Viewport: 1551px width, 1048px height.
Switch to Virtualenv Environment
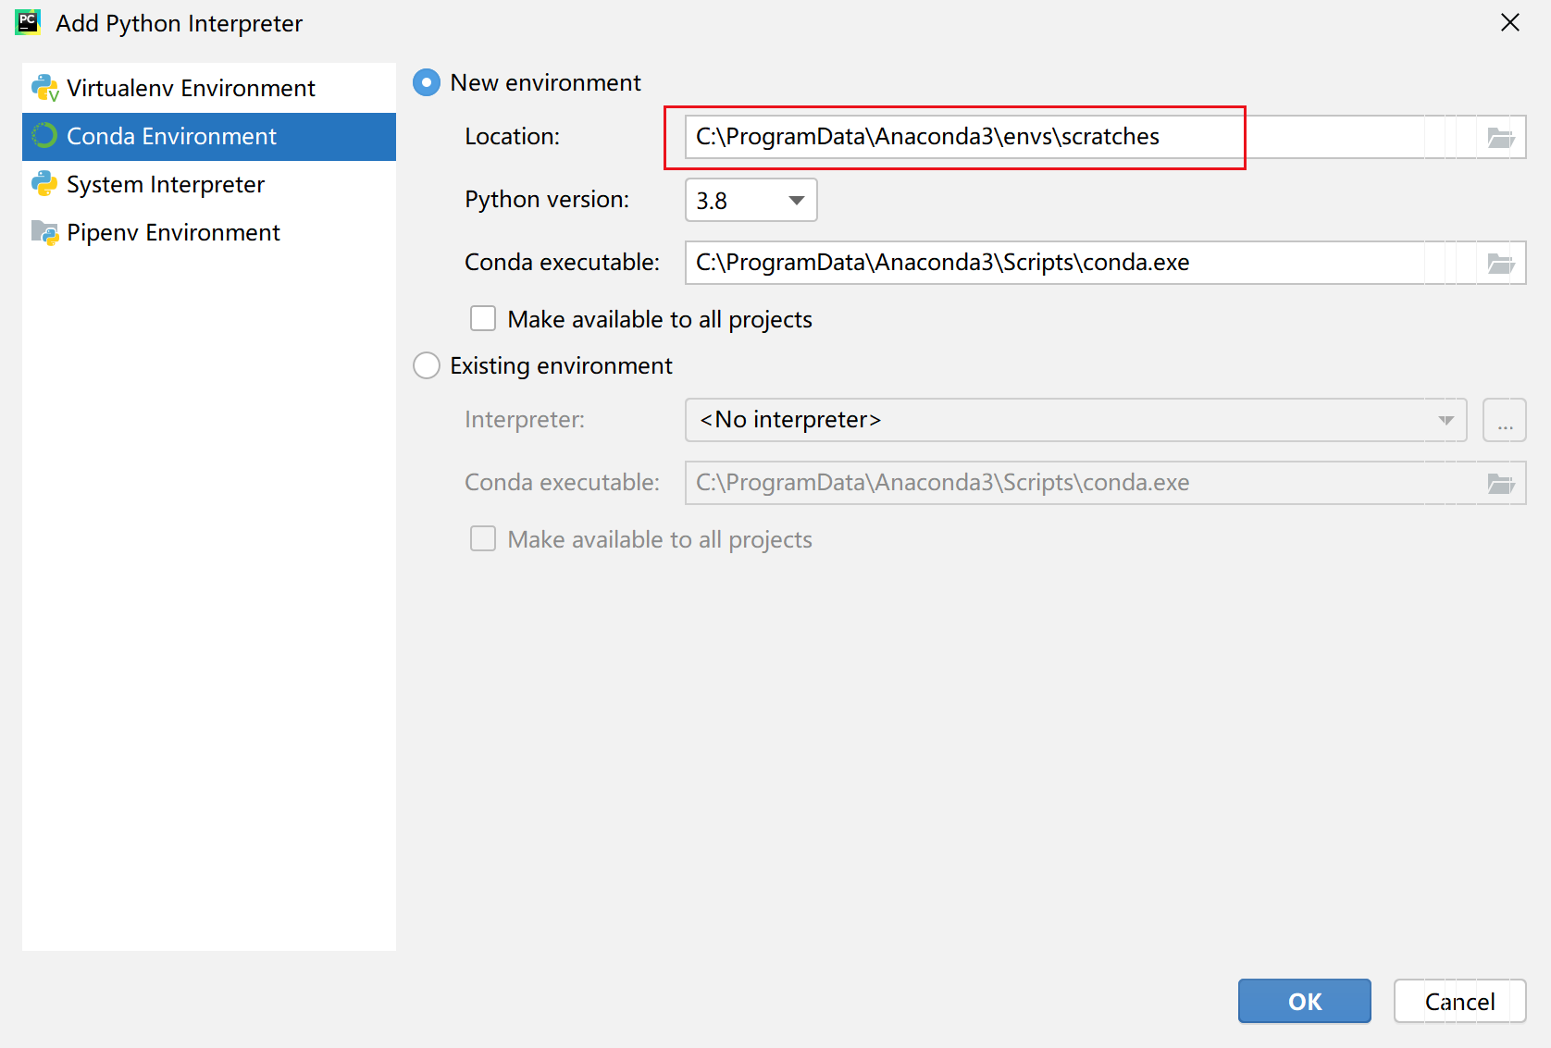click(x=191, y=88)
